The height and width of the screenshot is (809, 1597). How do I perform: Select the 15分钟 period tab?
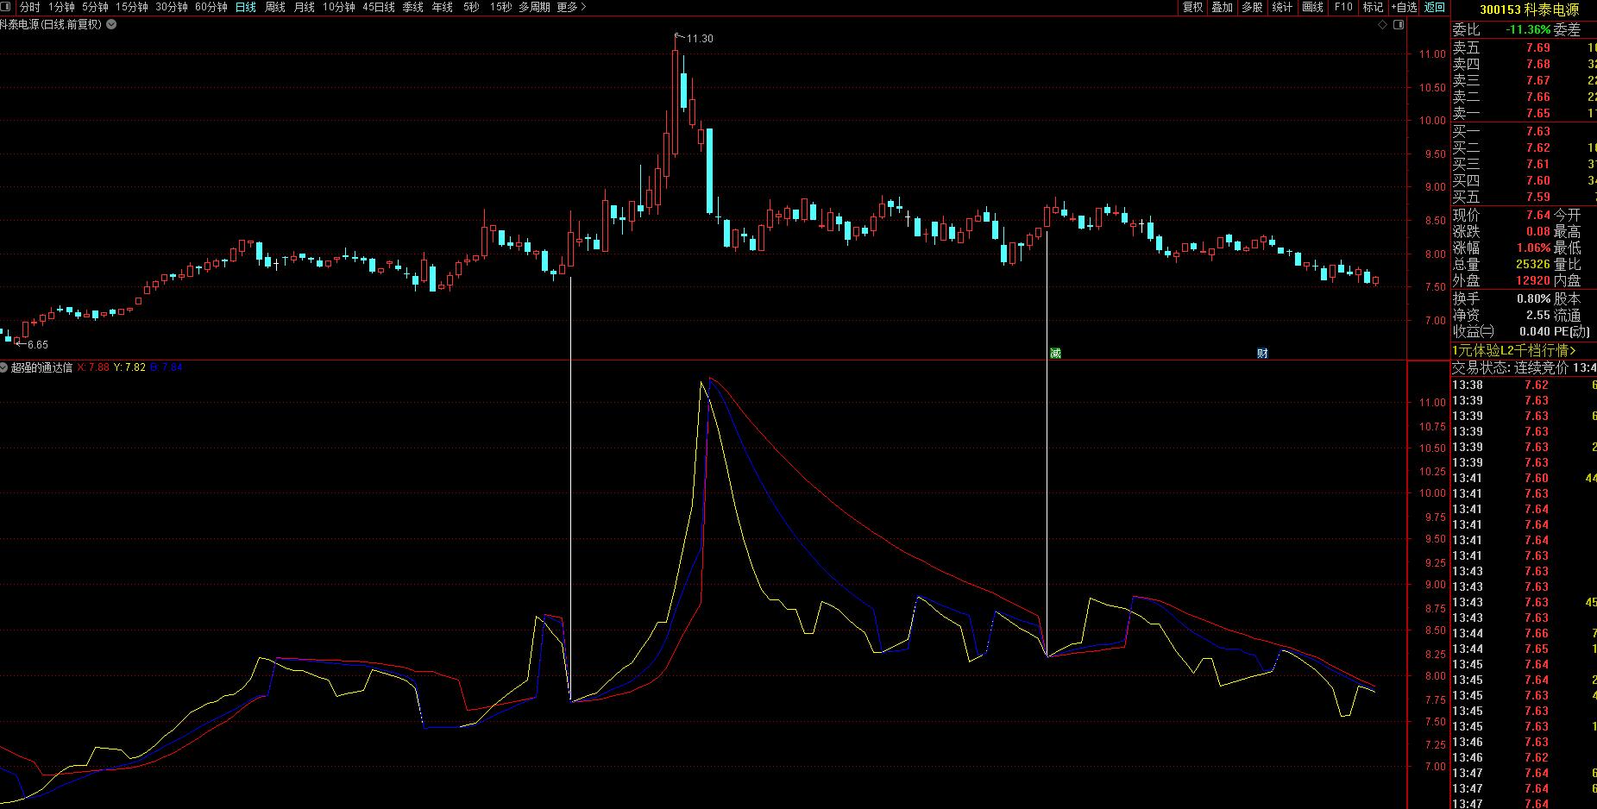tap(132, 7)
